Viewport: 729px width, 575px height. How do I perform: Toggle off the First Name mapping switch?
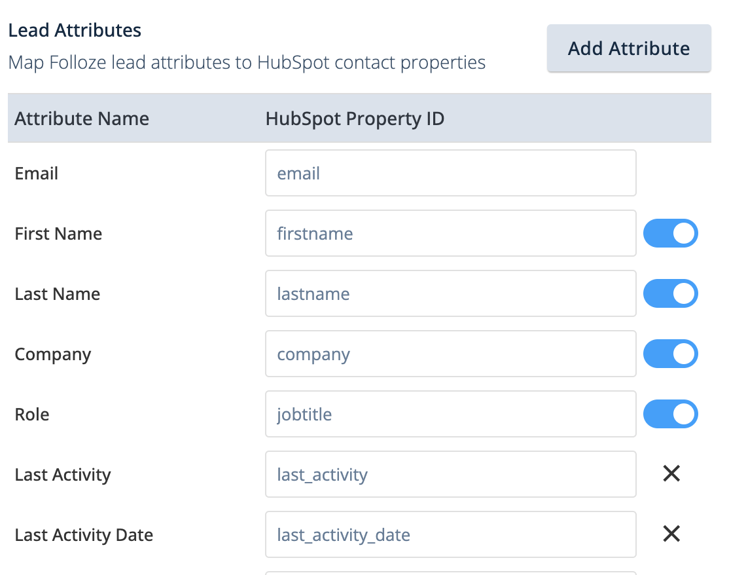pyautogui.click(x=671, y=233)
